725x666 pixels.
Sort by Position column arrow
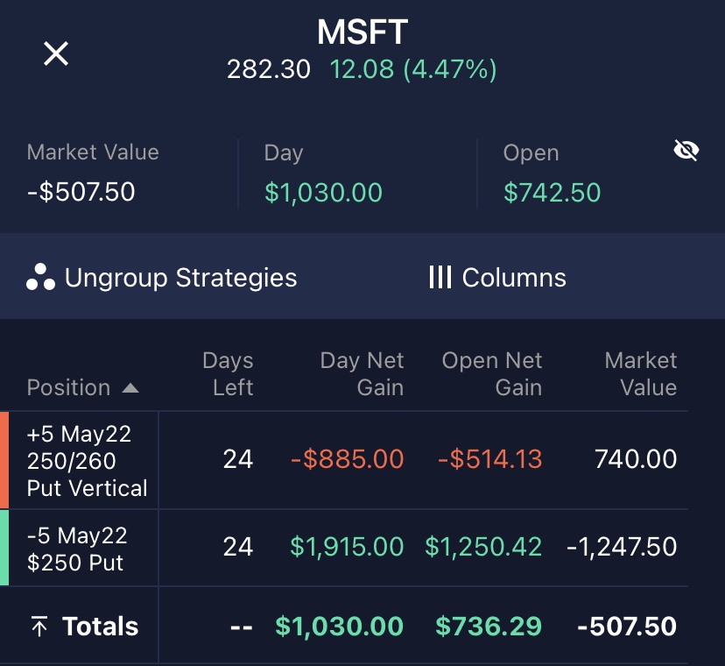(130, 387)
